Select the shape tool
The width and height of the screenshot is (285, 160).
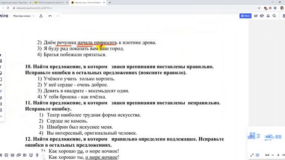pyautogui.click(x=1, y=79)
